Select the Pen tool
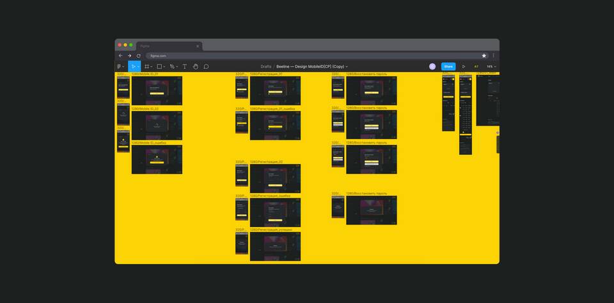Screen dimensions: 614x303 [x=171, y=66]
